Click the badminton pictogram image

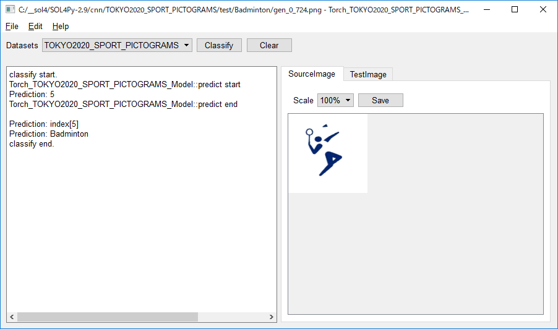328,153
